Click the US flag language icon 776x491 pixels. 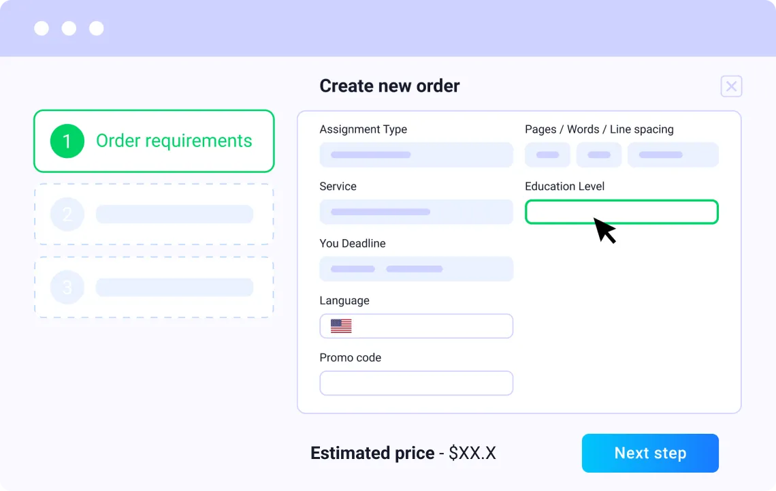coord(341,326)
